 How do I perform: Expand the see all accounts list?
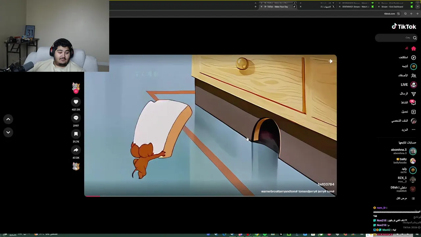coord(406,198)
